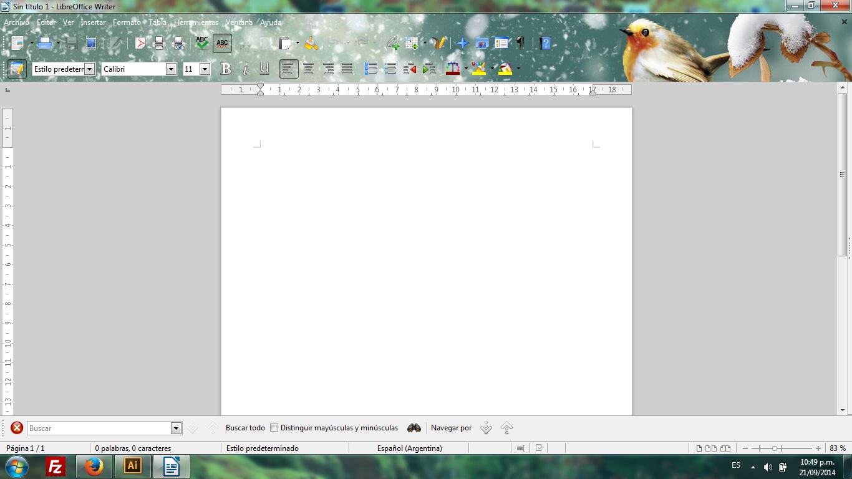Open the Insertar menu
Image resolution: width=852 pixels, height=479 pixels.
click(93, 22)
